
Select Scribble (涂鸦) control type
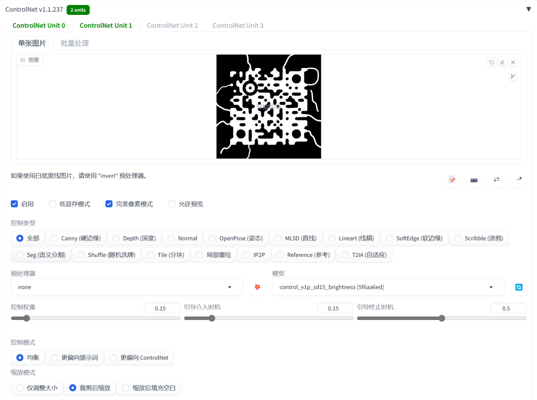[479, 238]
